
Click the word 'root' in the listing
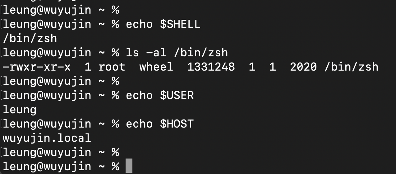click(112, 67)
